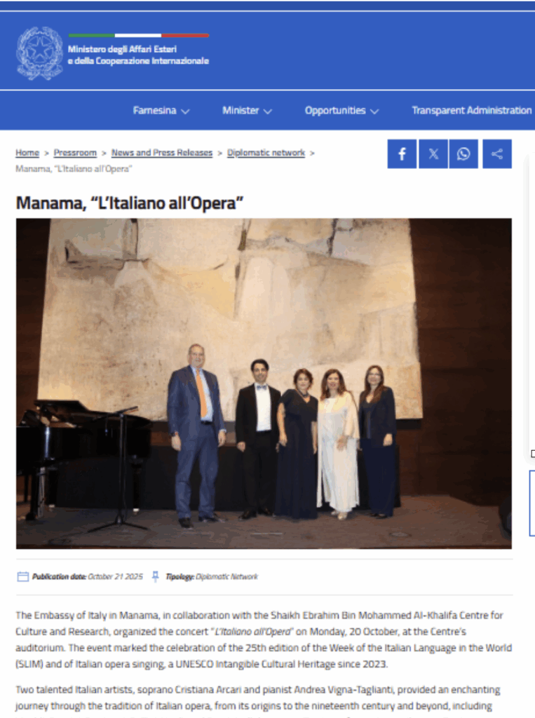The height and width of the screenshot is (718, 535).
Task: Share article on Facebook
Action: (402, 154)
